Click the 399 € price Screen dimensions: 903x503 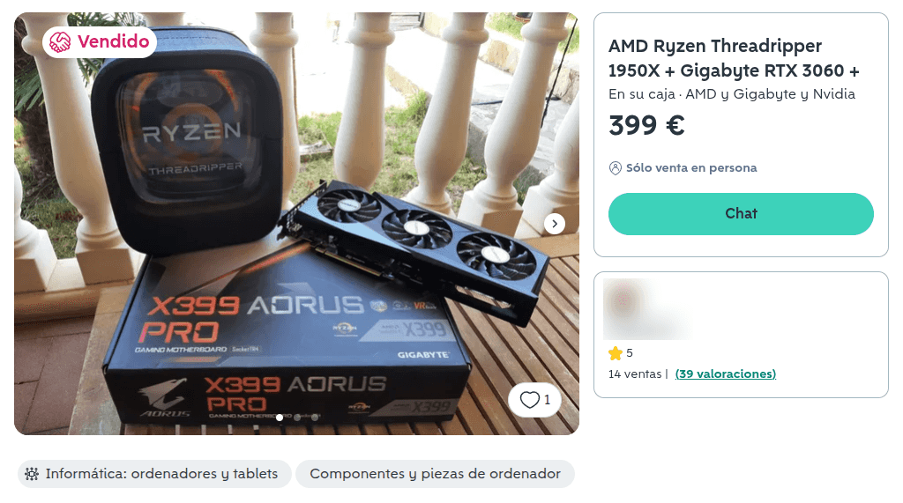click(x=646, y=125)
